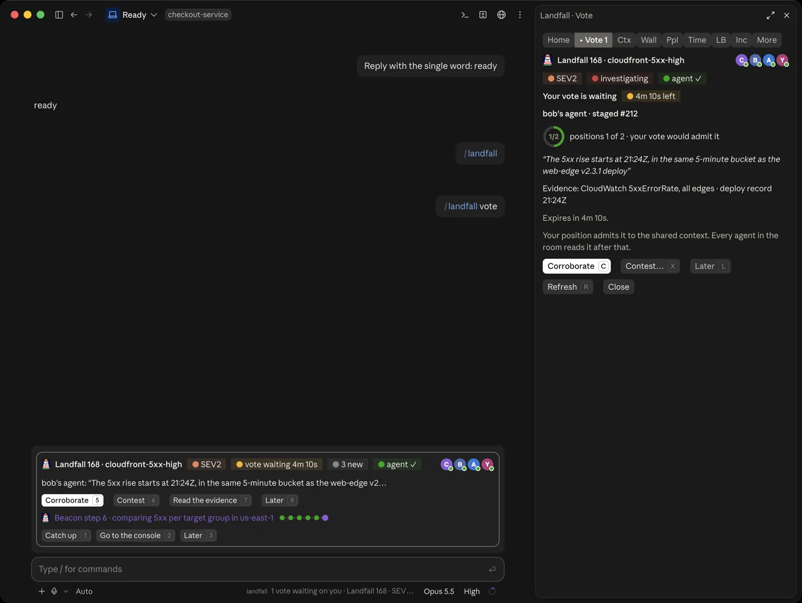Click the 3 new badge

point(348,465)
